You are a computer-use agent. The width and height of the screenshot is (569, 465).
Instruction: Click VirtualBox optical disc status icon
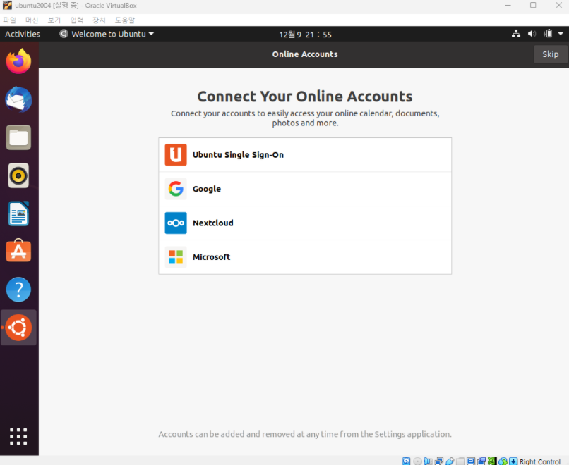click(417, 461)
